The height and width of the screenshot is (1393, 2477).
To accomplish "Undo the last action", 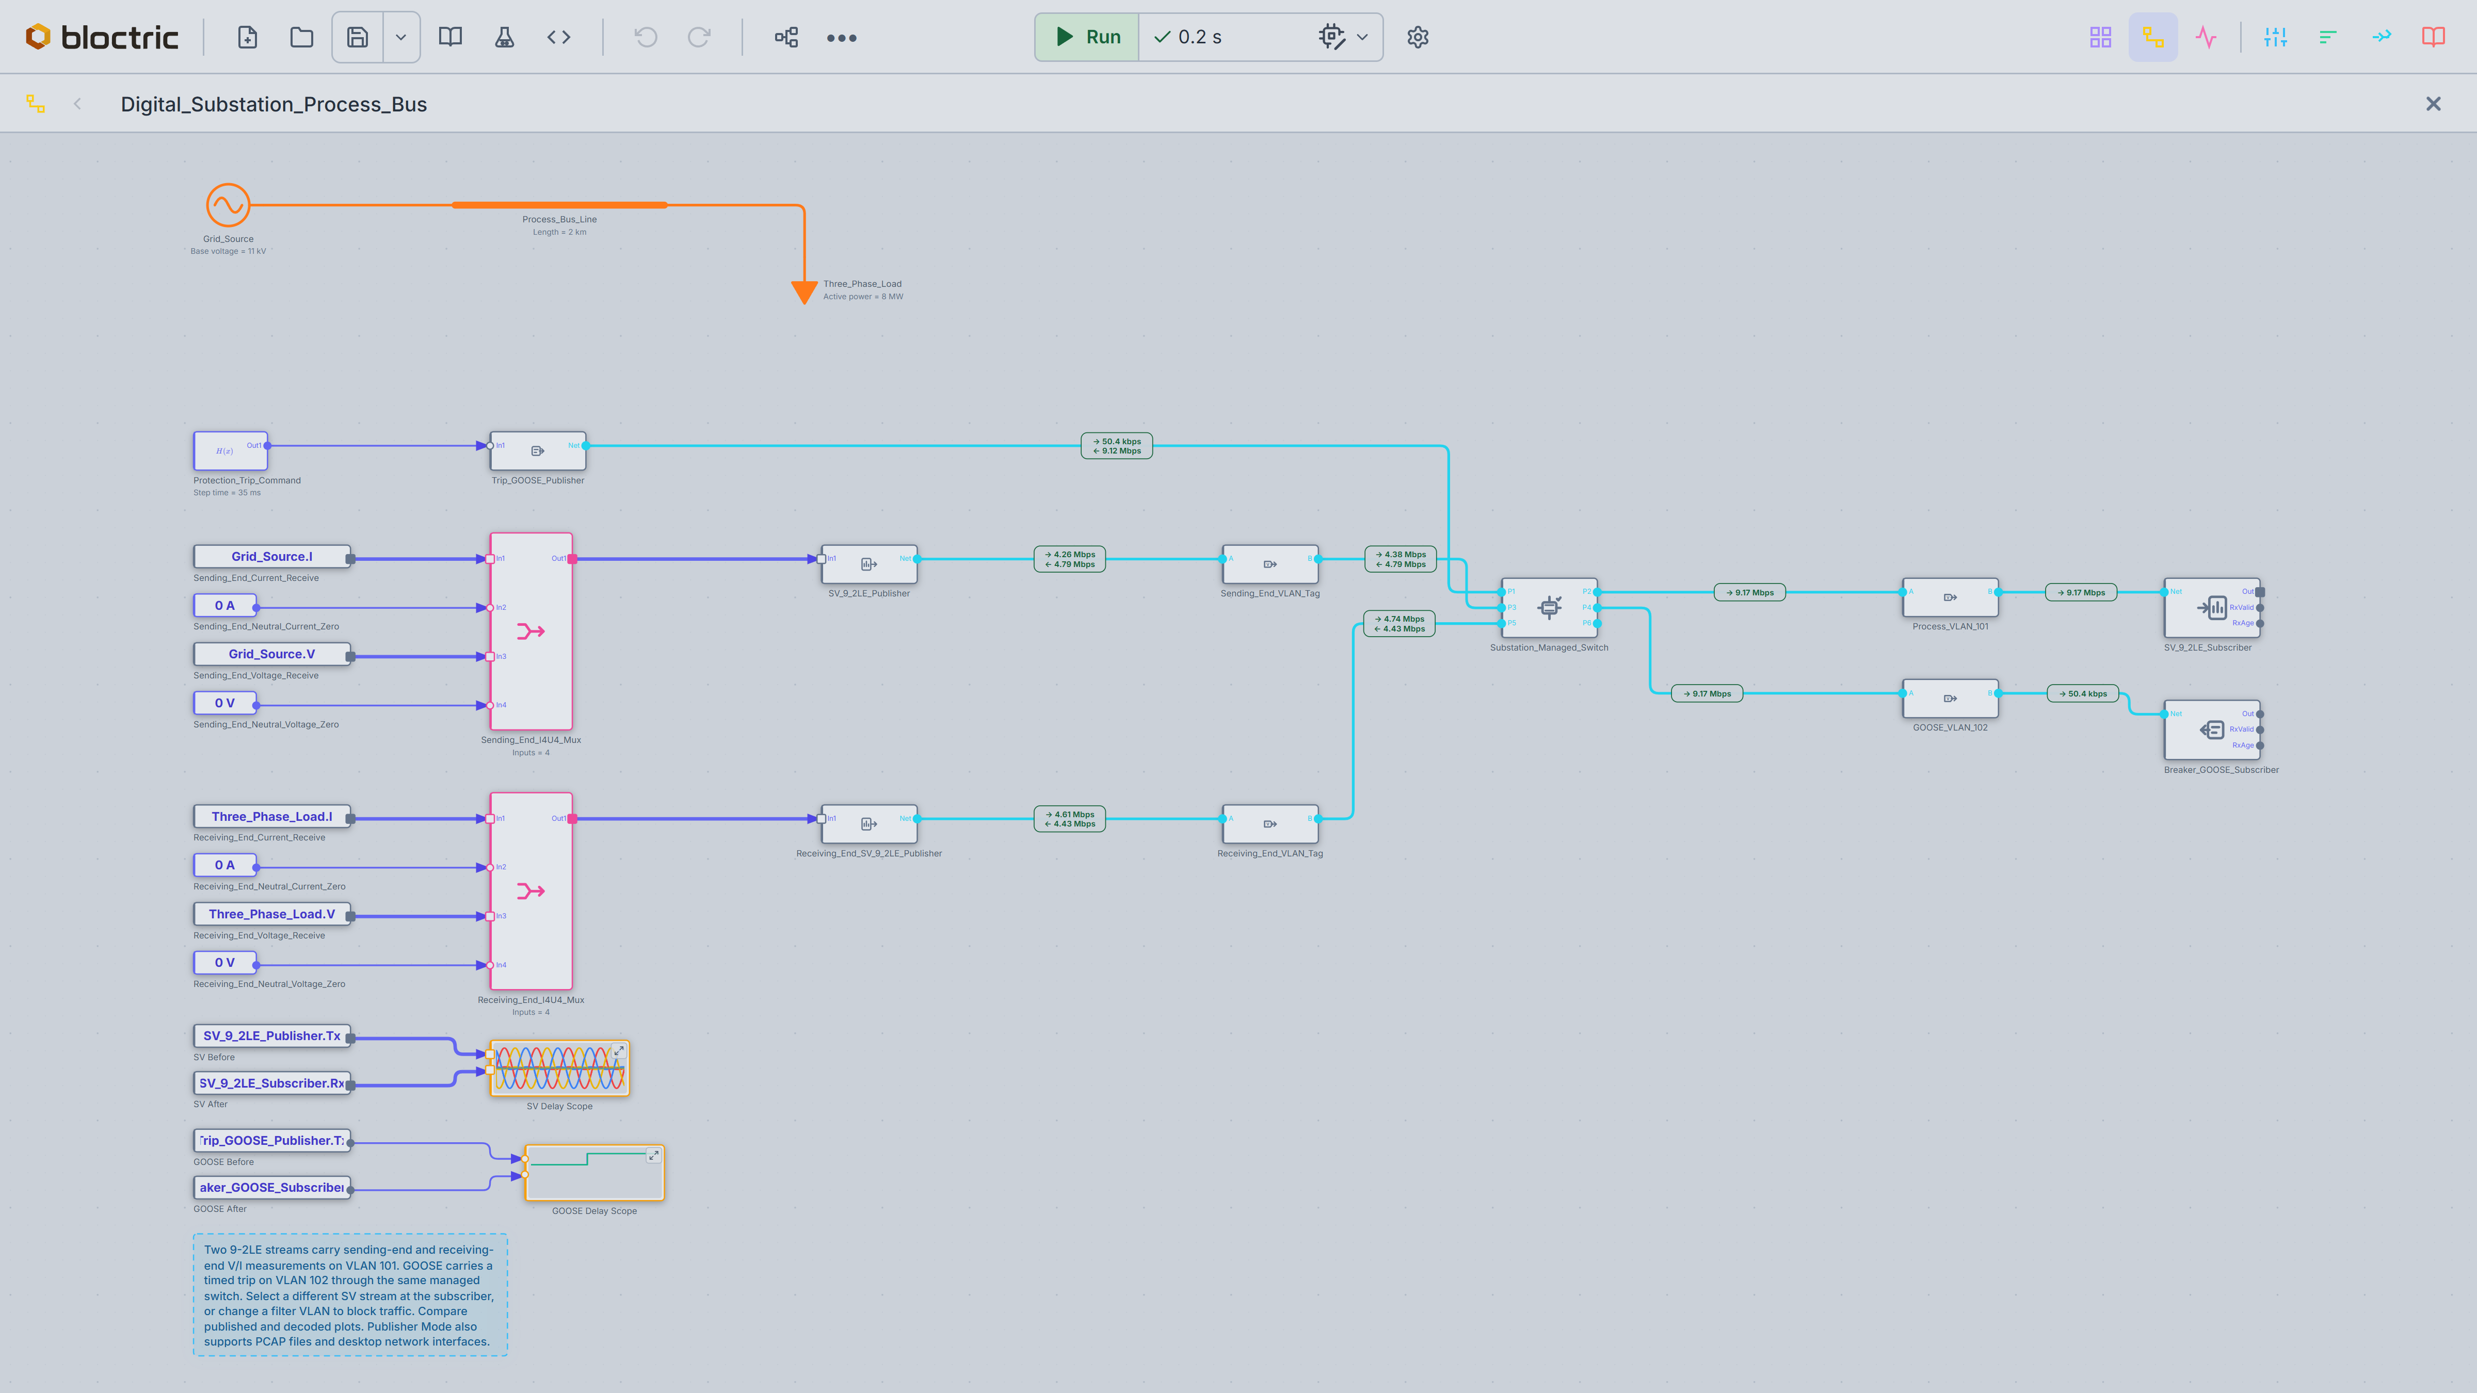I will pyautogui.click(x=646, y=38).
